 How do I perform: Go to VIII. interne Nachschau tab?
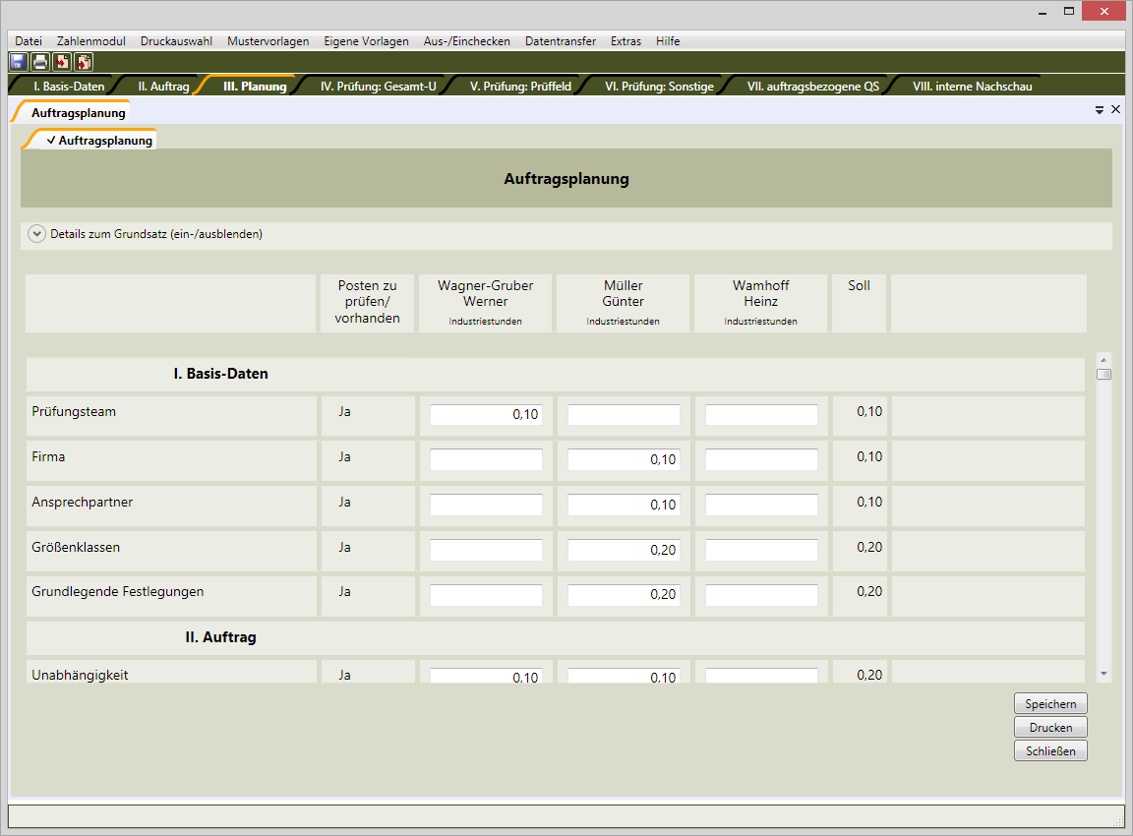972,86
